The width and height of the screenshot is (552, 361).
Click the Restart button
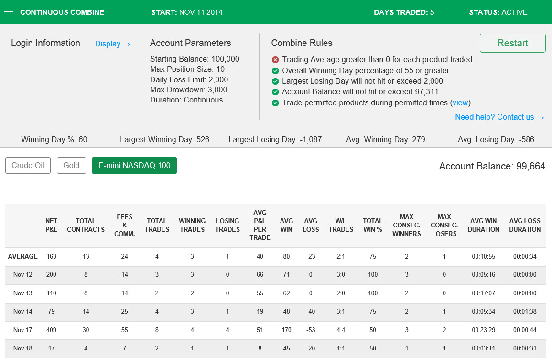[512, 43]
